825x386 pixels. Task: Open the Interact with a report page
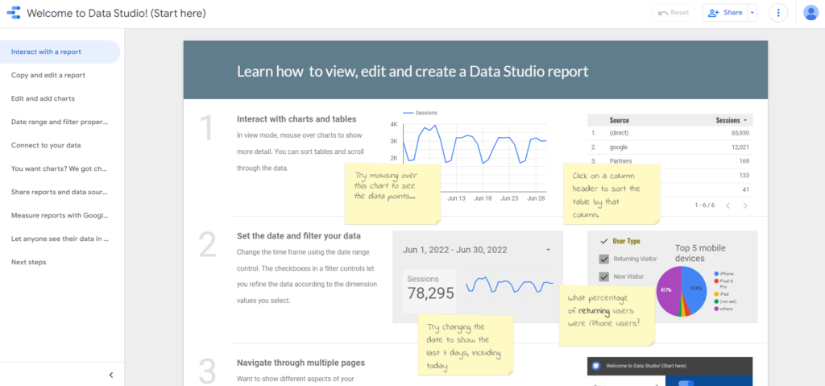point(60,52)
